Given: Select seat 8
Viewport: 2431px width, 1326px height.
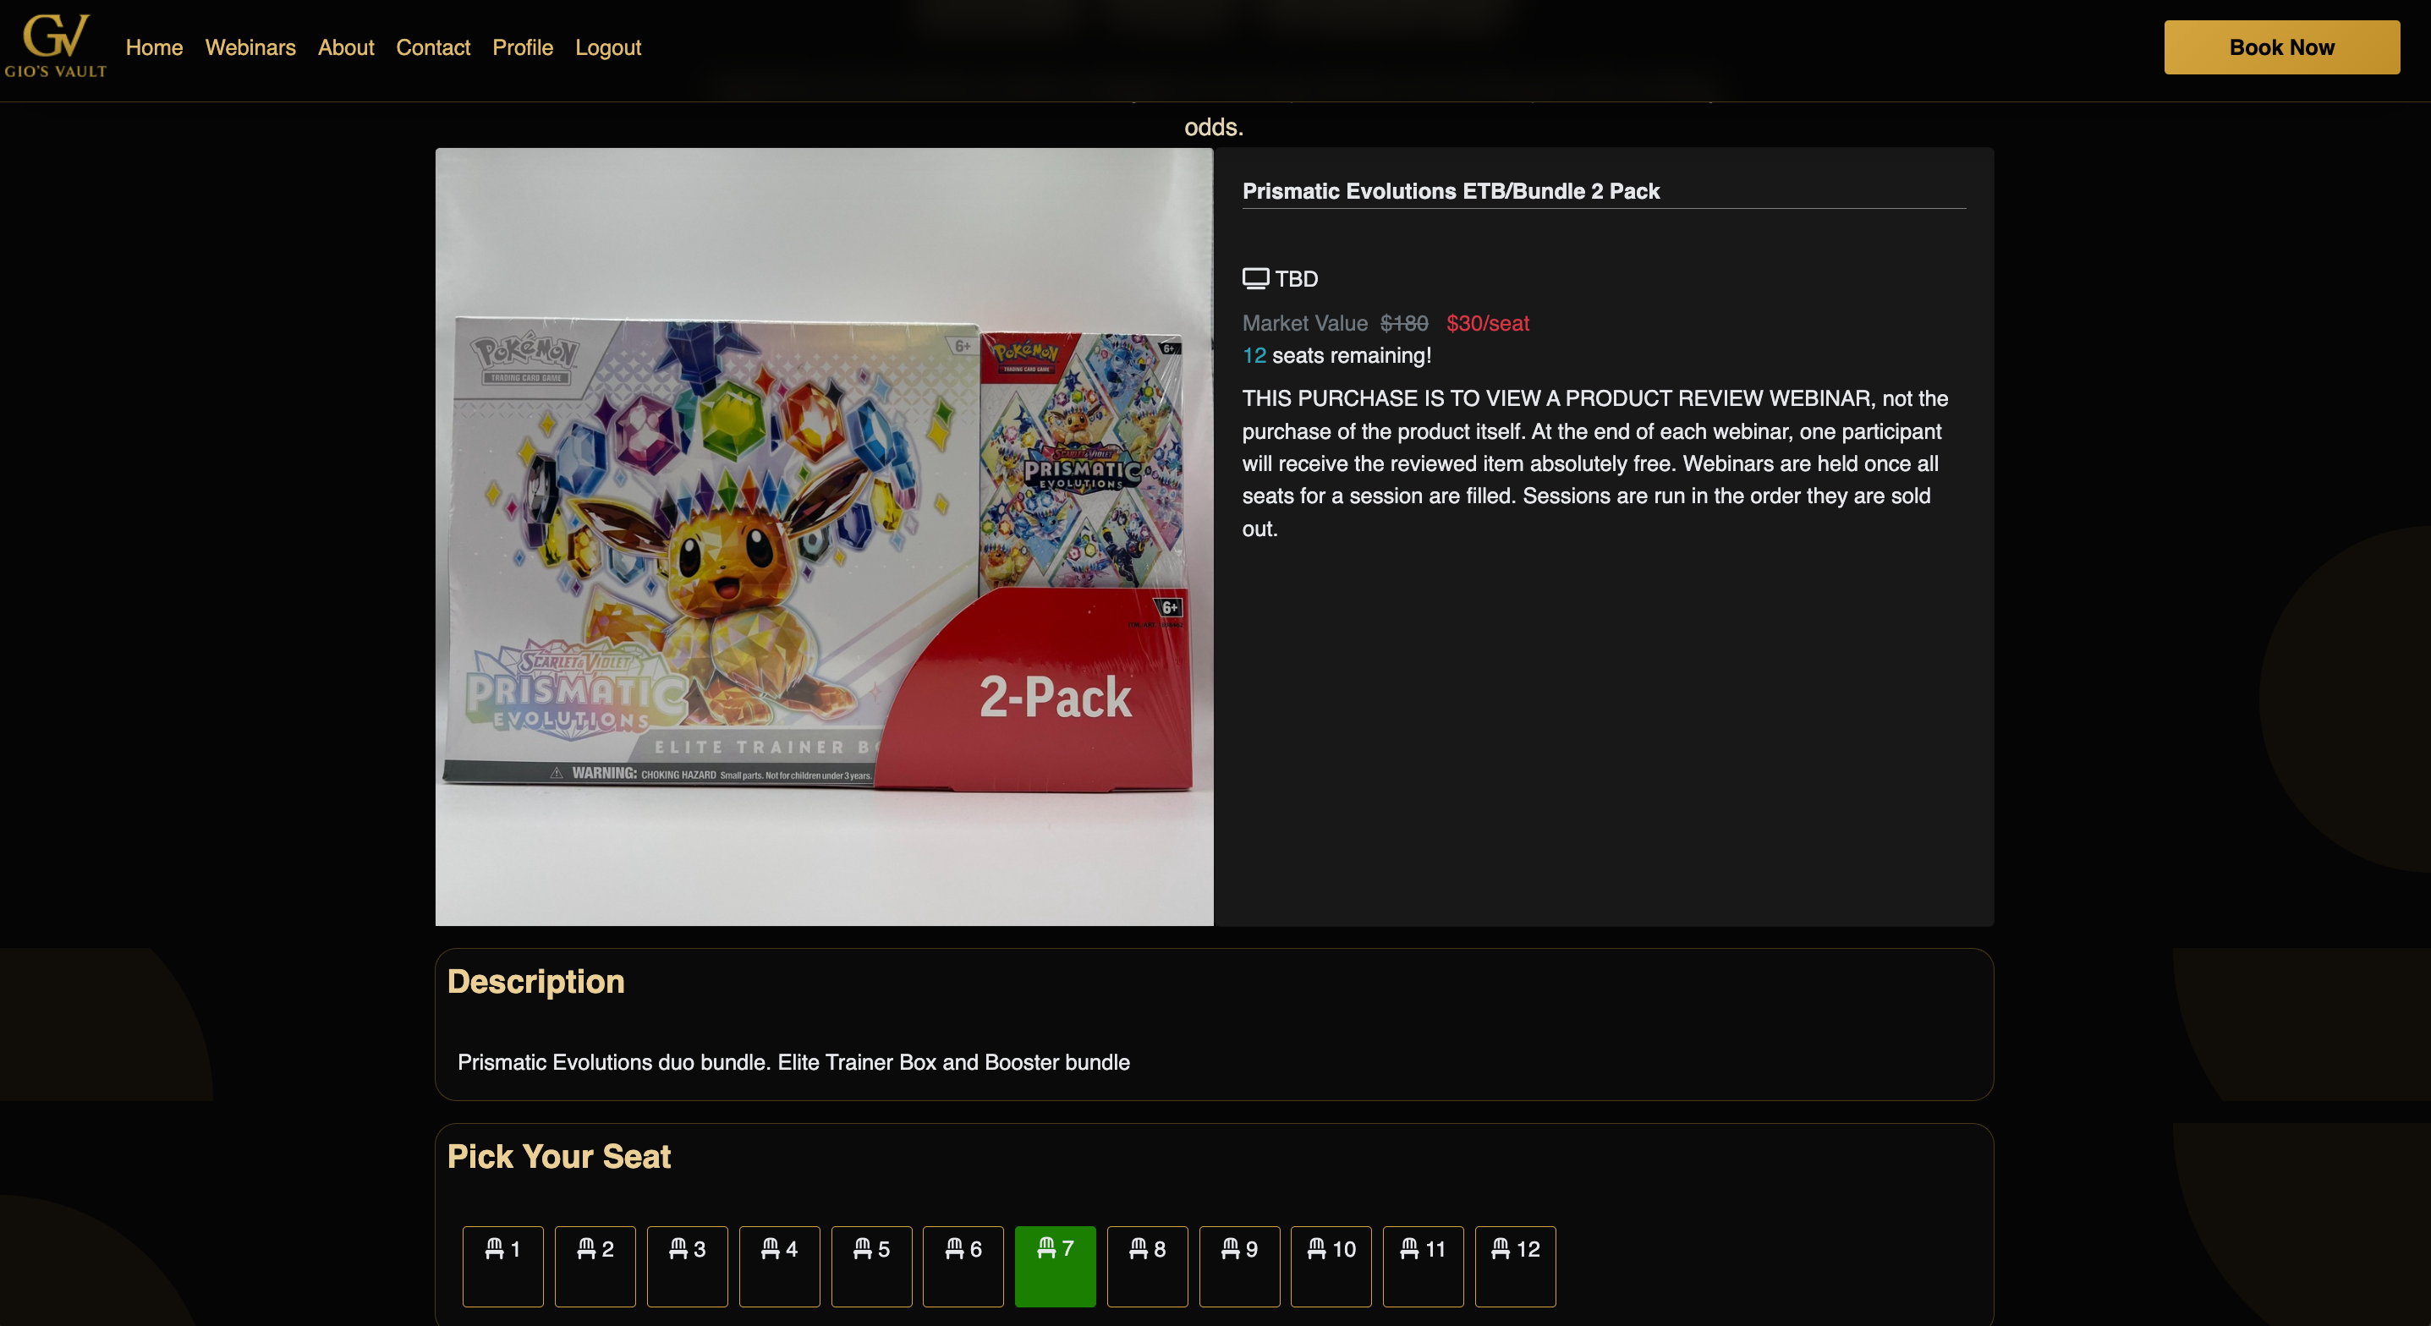Looking at the screenshot, I should coord(1147,1264).
